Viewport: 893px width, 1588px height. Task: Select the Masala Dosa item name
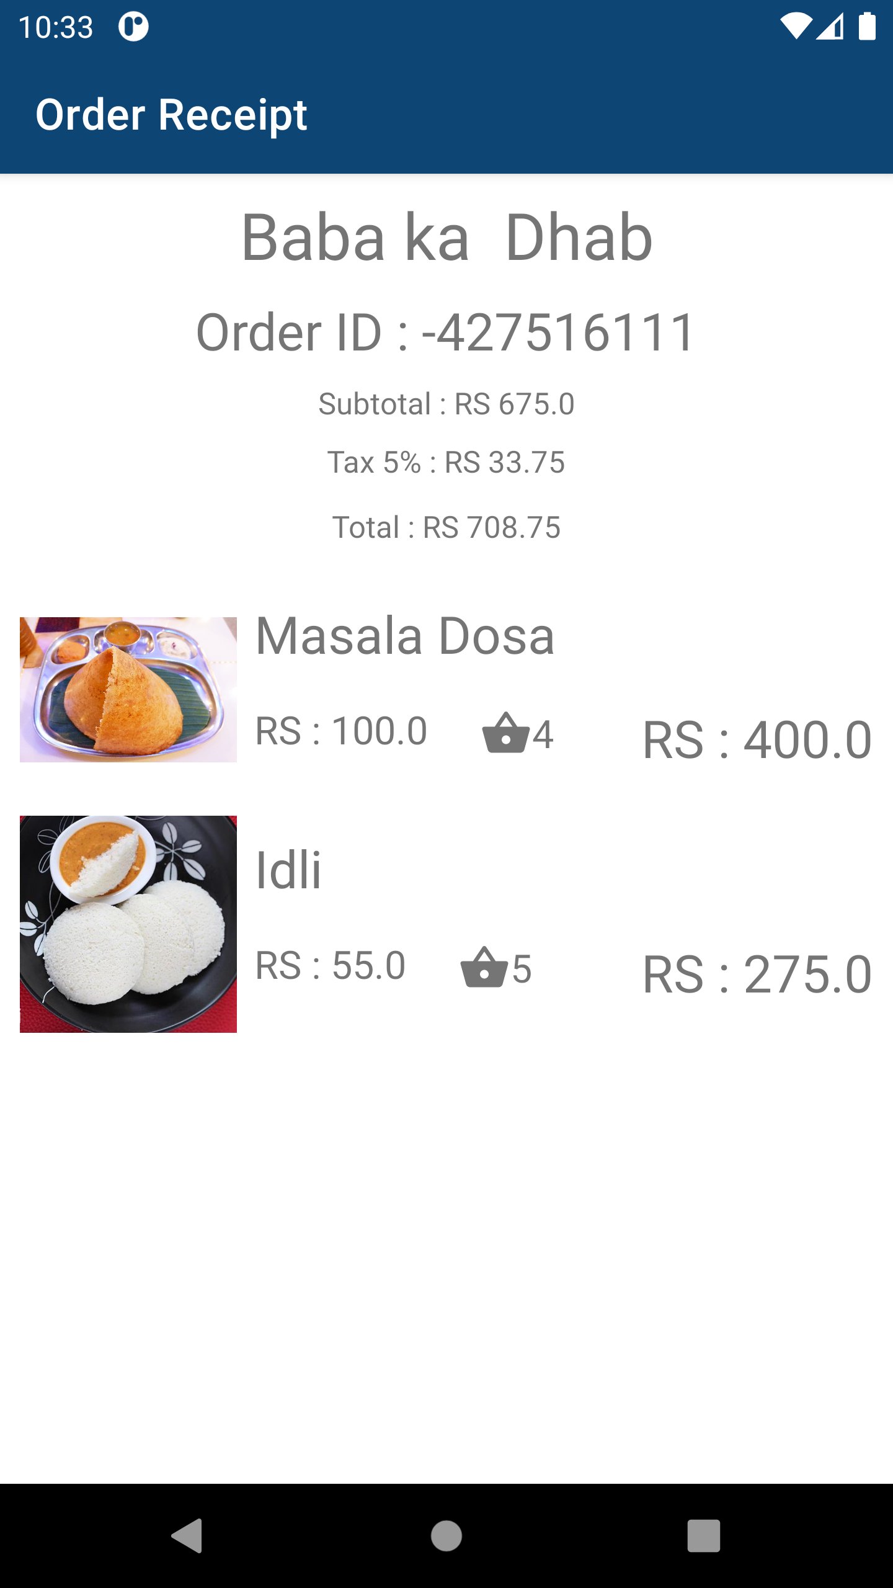point(405,636)
